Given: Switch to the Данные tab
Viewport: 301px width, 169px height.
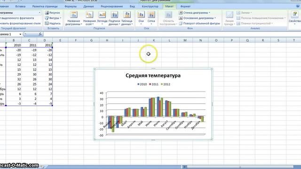Looking at the screenshot, I should 89,6.
